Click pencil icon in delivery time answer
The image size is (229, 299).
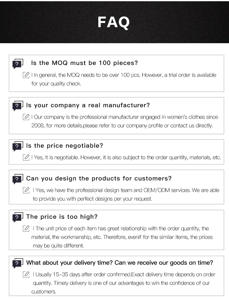(x=26, y=274)
